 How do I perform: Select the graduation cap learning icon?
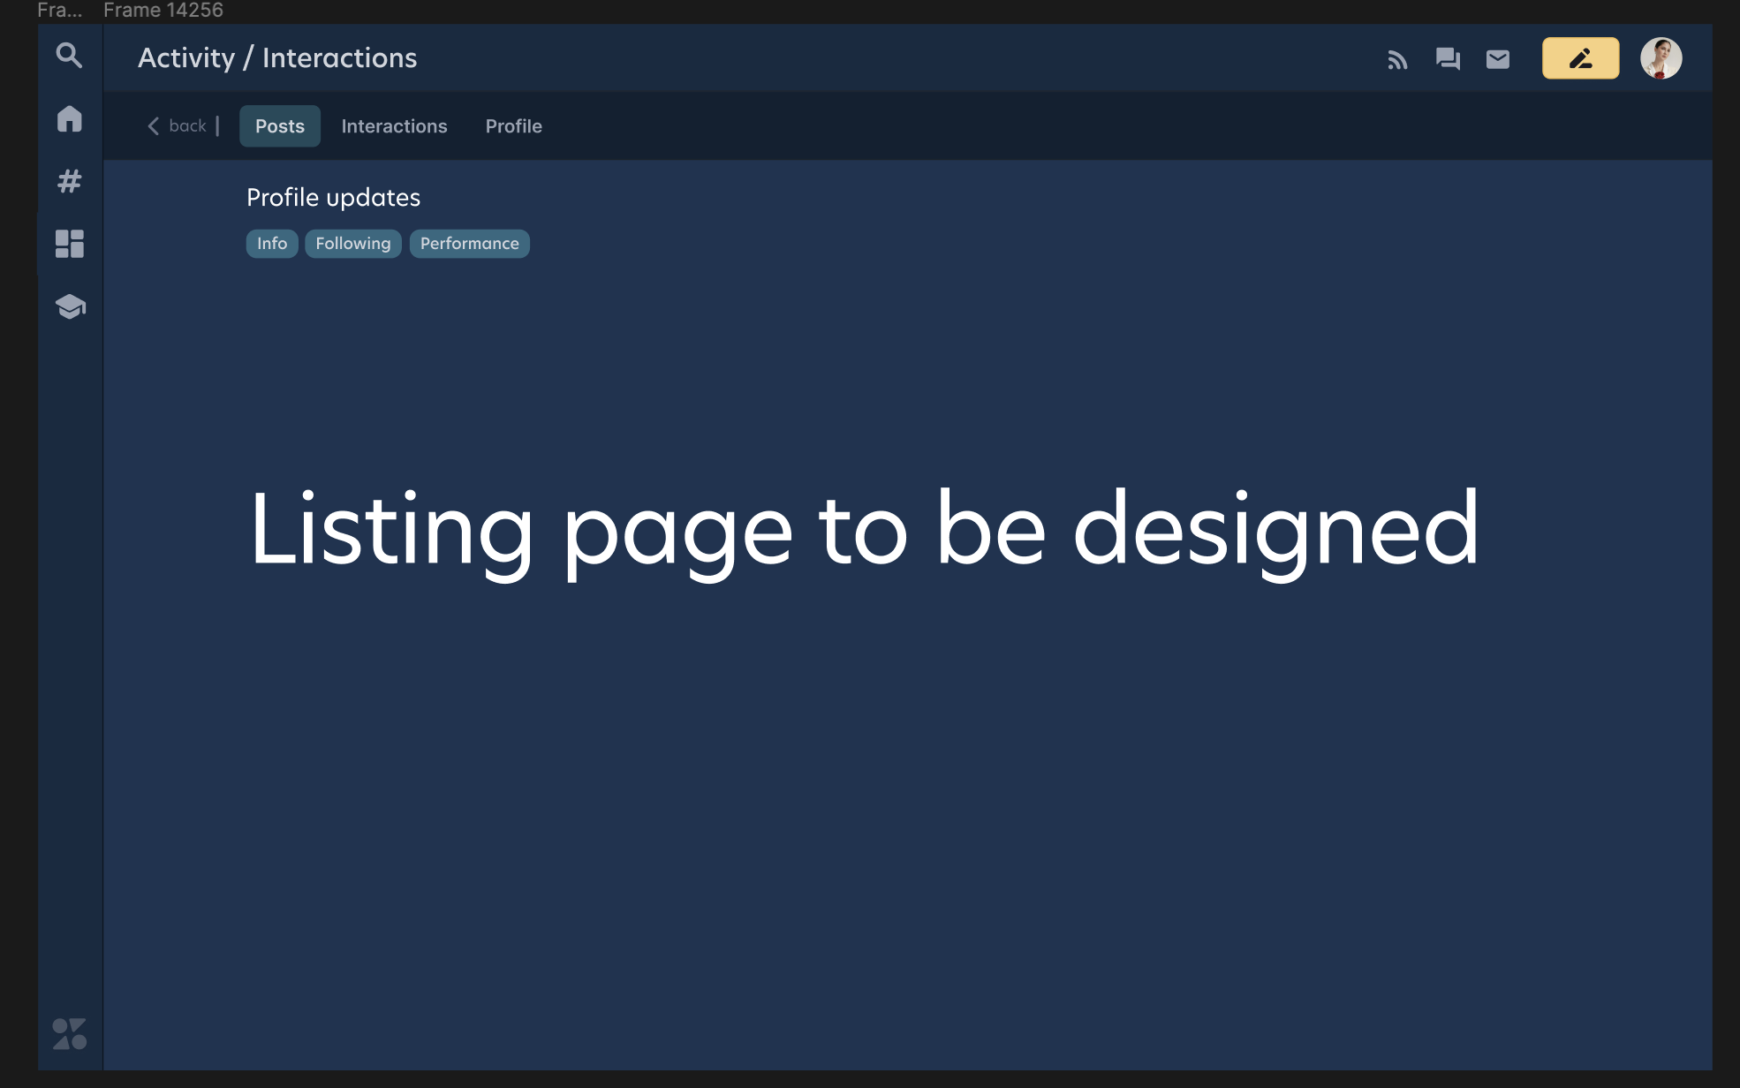click(x=69, y=307)
